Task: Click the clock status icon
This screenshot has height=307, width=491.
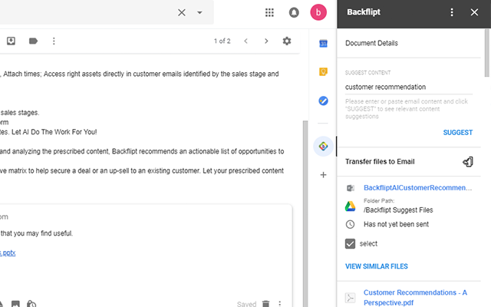Action: [x=350, y=224]
